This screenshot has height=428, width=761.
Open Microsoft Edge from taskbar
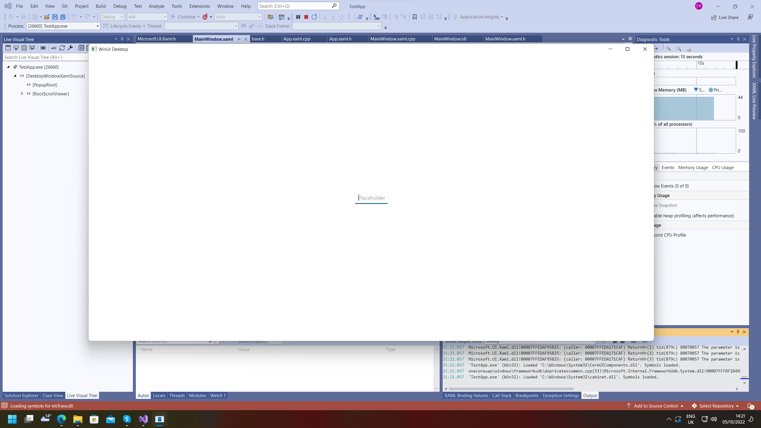62,419
